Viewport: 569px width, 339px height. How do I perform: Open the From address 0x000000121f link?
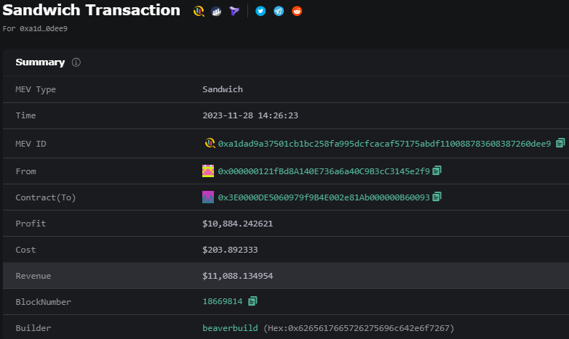pos(324,171)
